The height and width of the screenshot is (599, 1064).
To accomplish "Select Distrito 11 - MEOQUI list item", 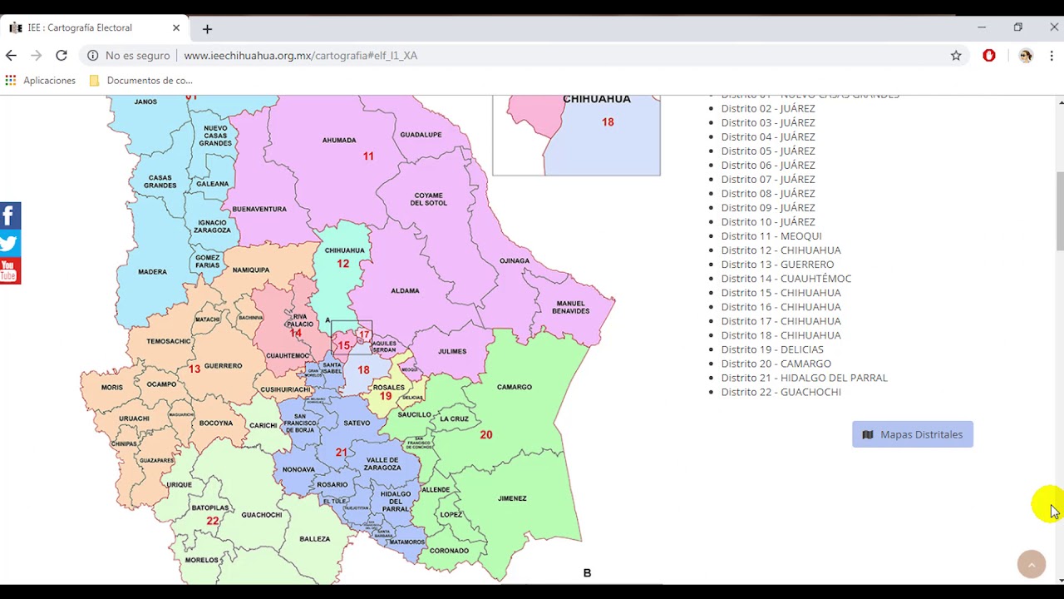I will pos(771,236).
